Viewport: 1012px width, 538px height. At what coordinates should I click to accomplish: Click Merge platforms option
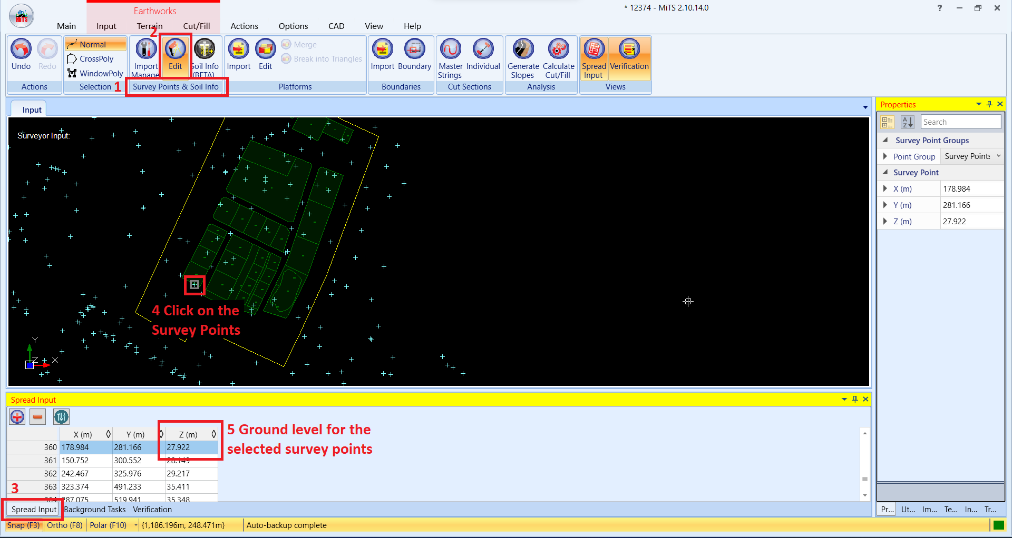[299, 45]
